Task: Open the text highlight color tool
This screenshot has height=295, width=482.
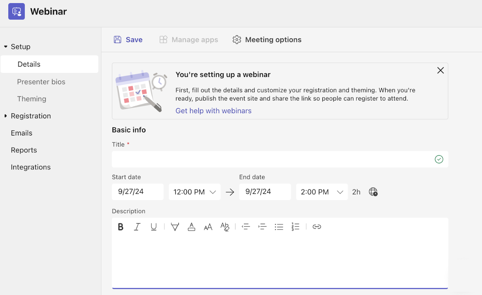Action: [x=175, y=227]
